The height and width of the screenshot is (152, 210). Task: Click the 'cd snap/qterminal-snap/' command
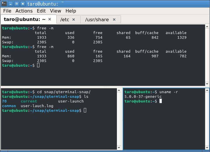tap(64, 92)
